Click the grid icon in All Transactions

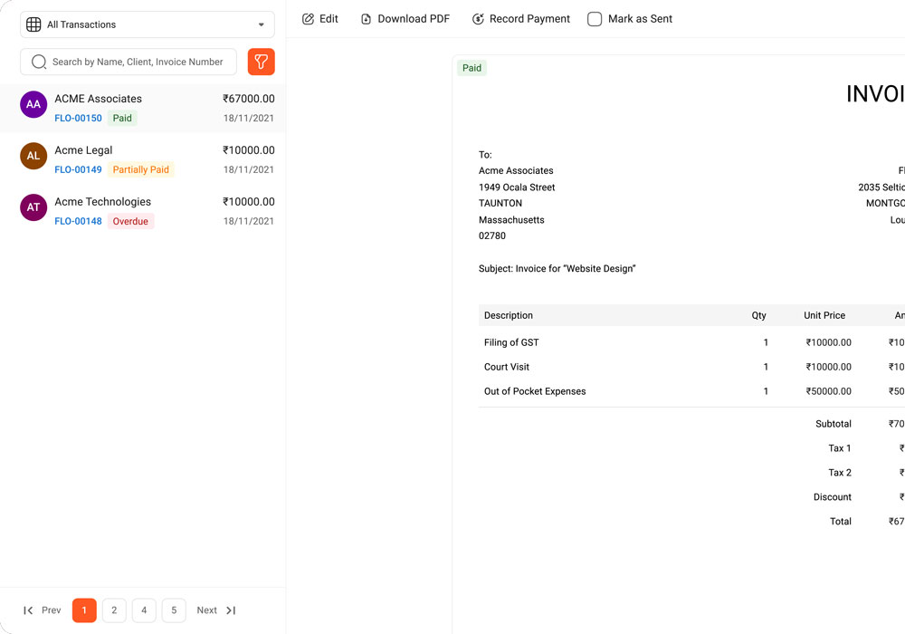34,24
